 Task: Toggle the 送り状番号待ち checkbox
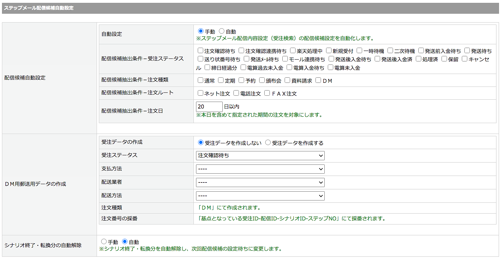[x=200, y=59]
